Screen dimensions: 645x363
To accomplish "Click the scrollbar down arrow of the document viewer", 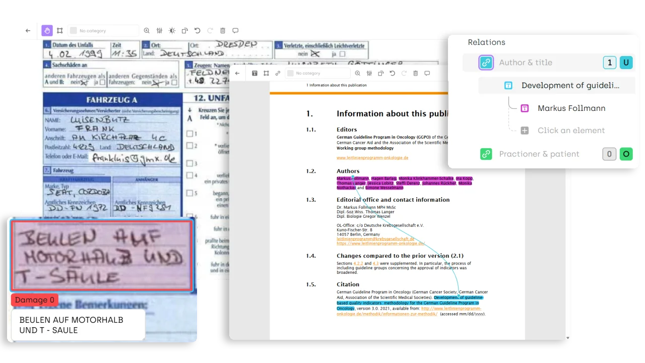I will [x=568, y=338].
